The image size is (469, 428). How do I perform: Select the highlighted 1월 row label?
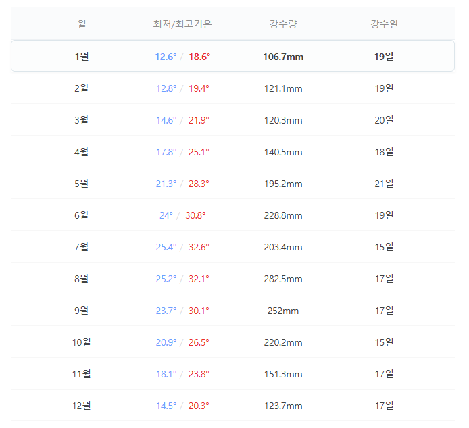coord(82,57)
